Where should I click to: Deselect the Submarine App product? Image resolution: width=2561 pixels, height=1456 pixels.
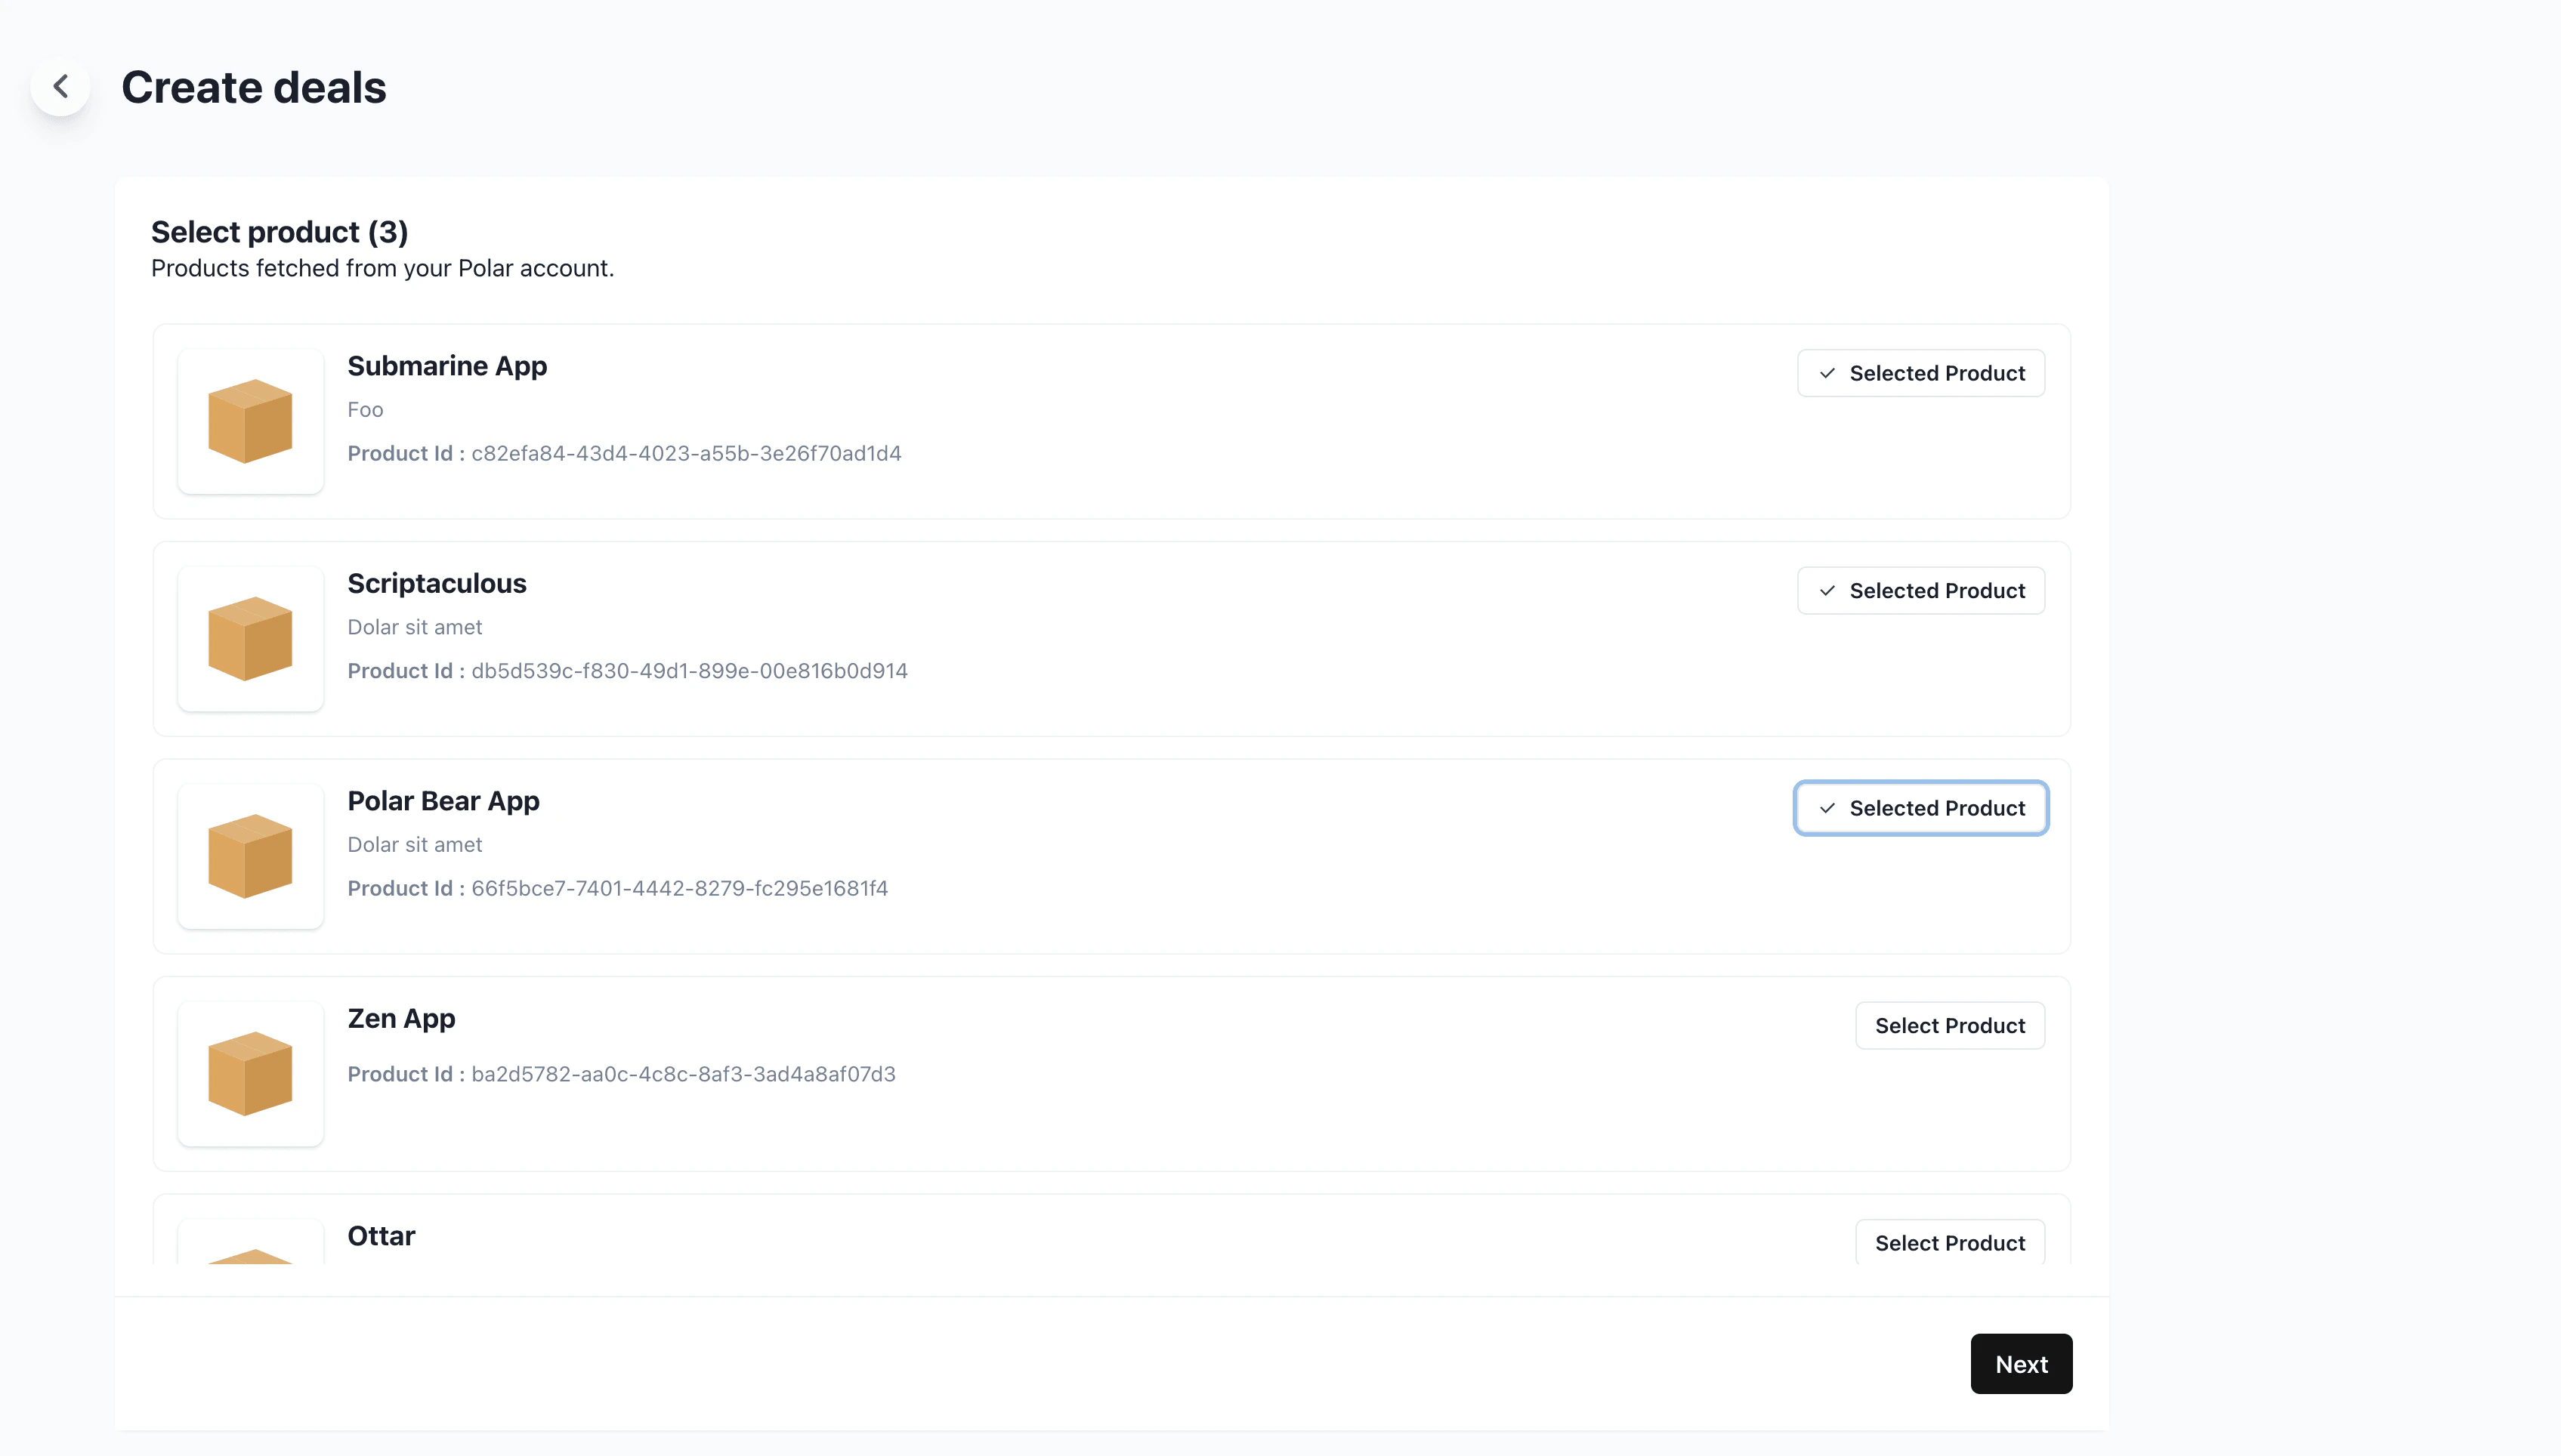pyautogui.click(x=1920, y=373)
